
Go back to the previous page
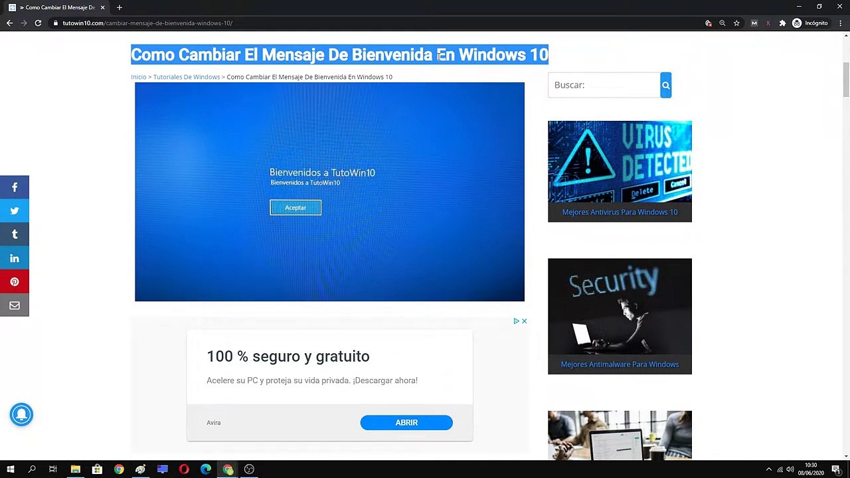click(9, 23)
